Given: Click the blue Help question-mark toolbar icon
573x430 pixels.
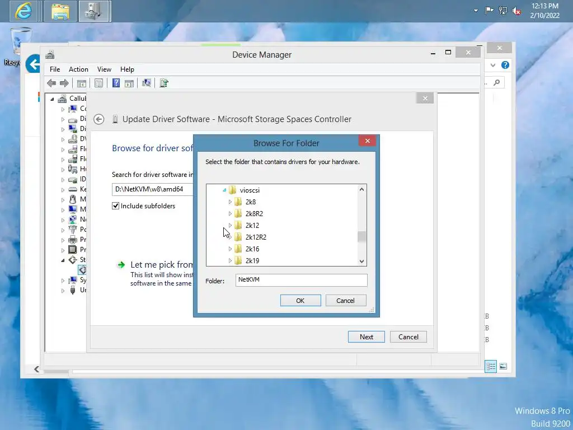Looking at the screenshot, I should click(x=116, y=83).
